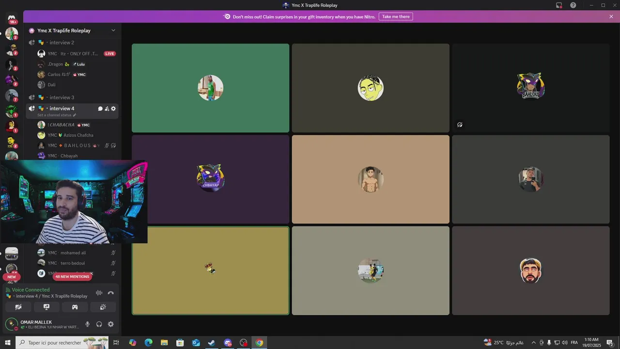This screenshot has width=620, height=349.
Task: Toggle deafen headphones in user panel
Action: click(x=99, y=324)
